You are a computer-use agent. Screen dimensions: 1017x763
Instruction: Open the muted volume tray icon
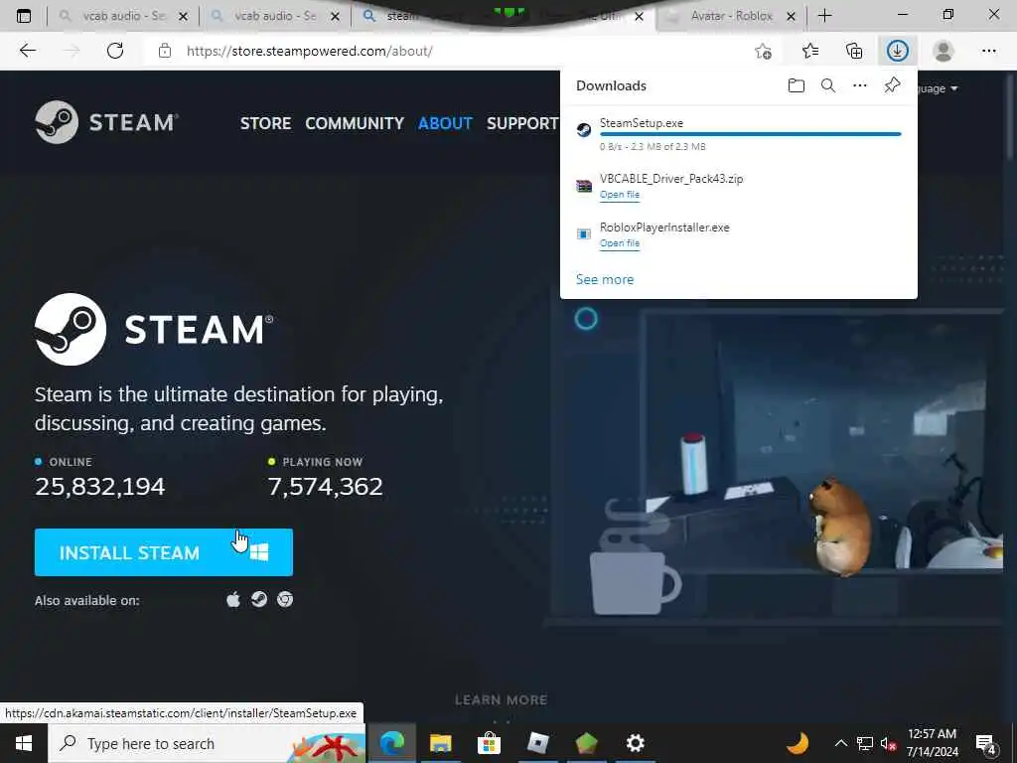[888, 743]
